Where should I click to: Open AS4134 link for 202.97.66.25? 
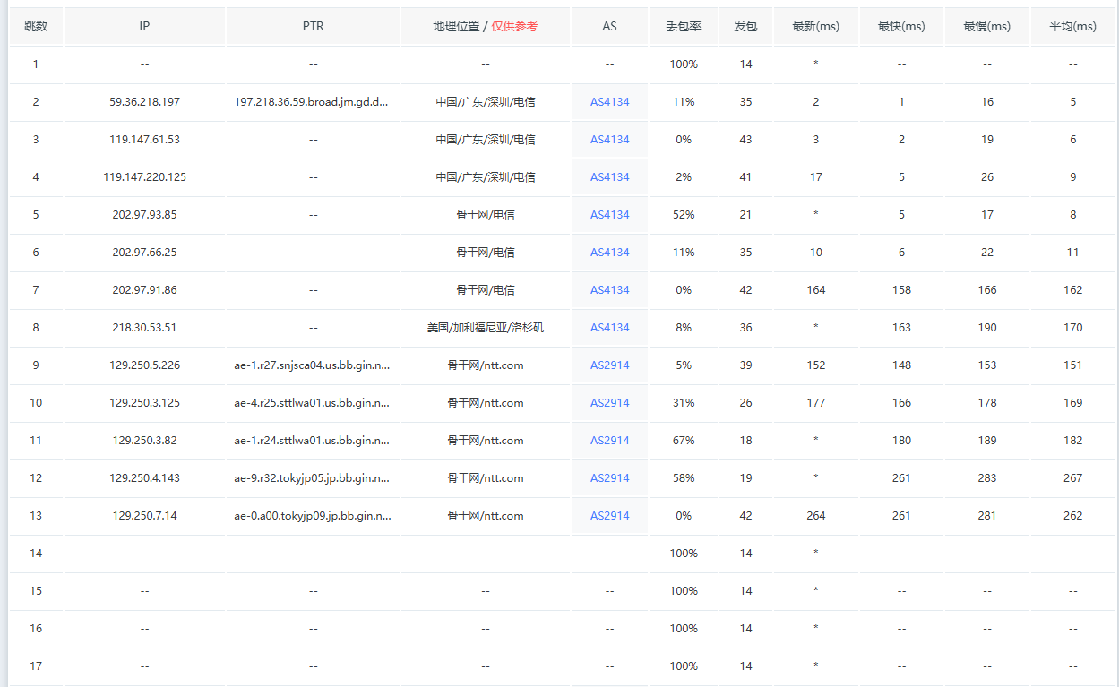(x=609, y=253)
